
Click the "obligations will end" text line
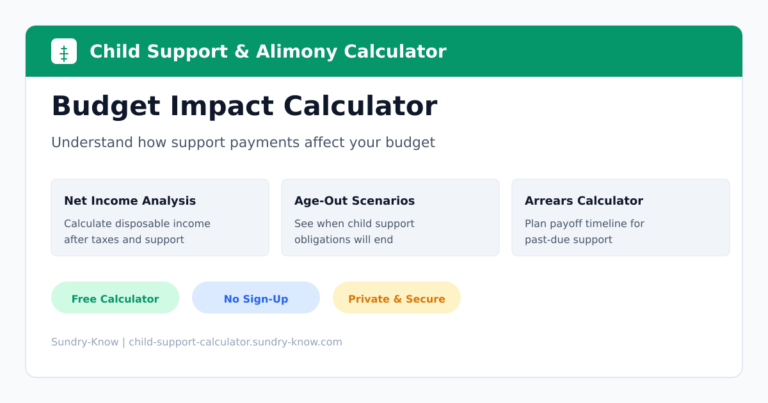click(x=344, y=240)
